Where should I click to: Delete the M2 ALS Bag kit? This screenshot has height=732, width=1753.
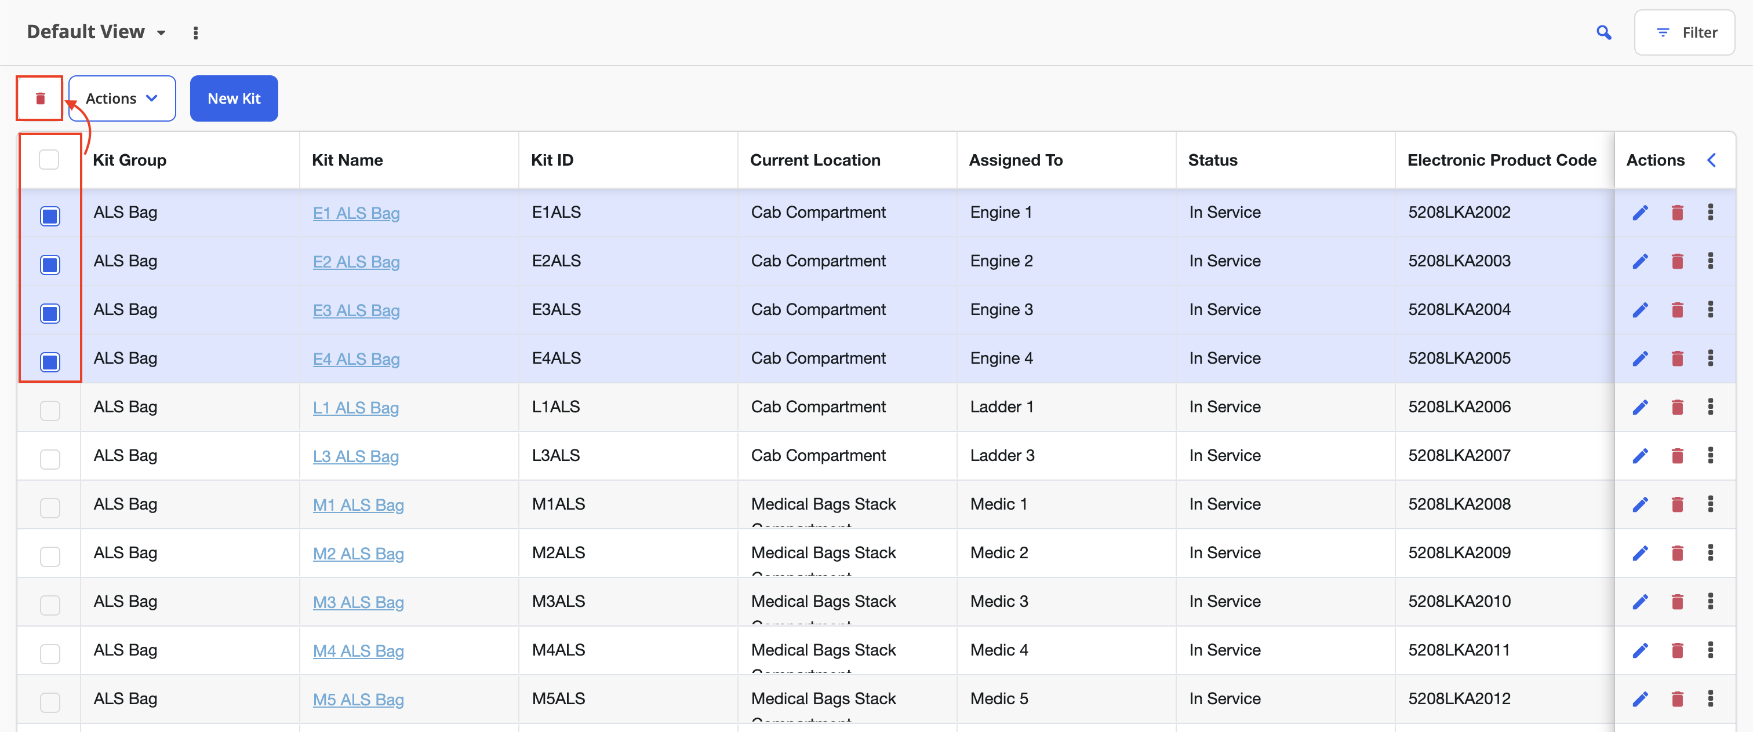coord(1678,553)
